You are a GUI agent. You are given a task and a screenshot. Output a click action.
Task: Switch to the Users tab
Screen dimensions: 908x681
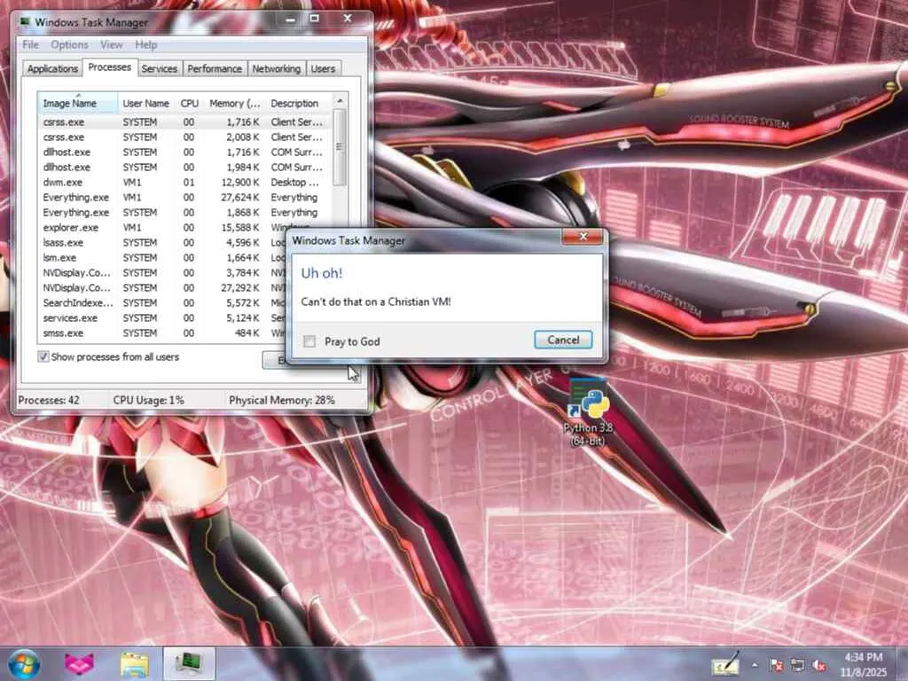(323, 68)
